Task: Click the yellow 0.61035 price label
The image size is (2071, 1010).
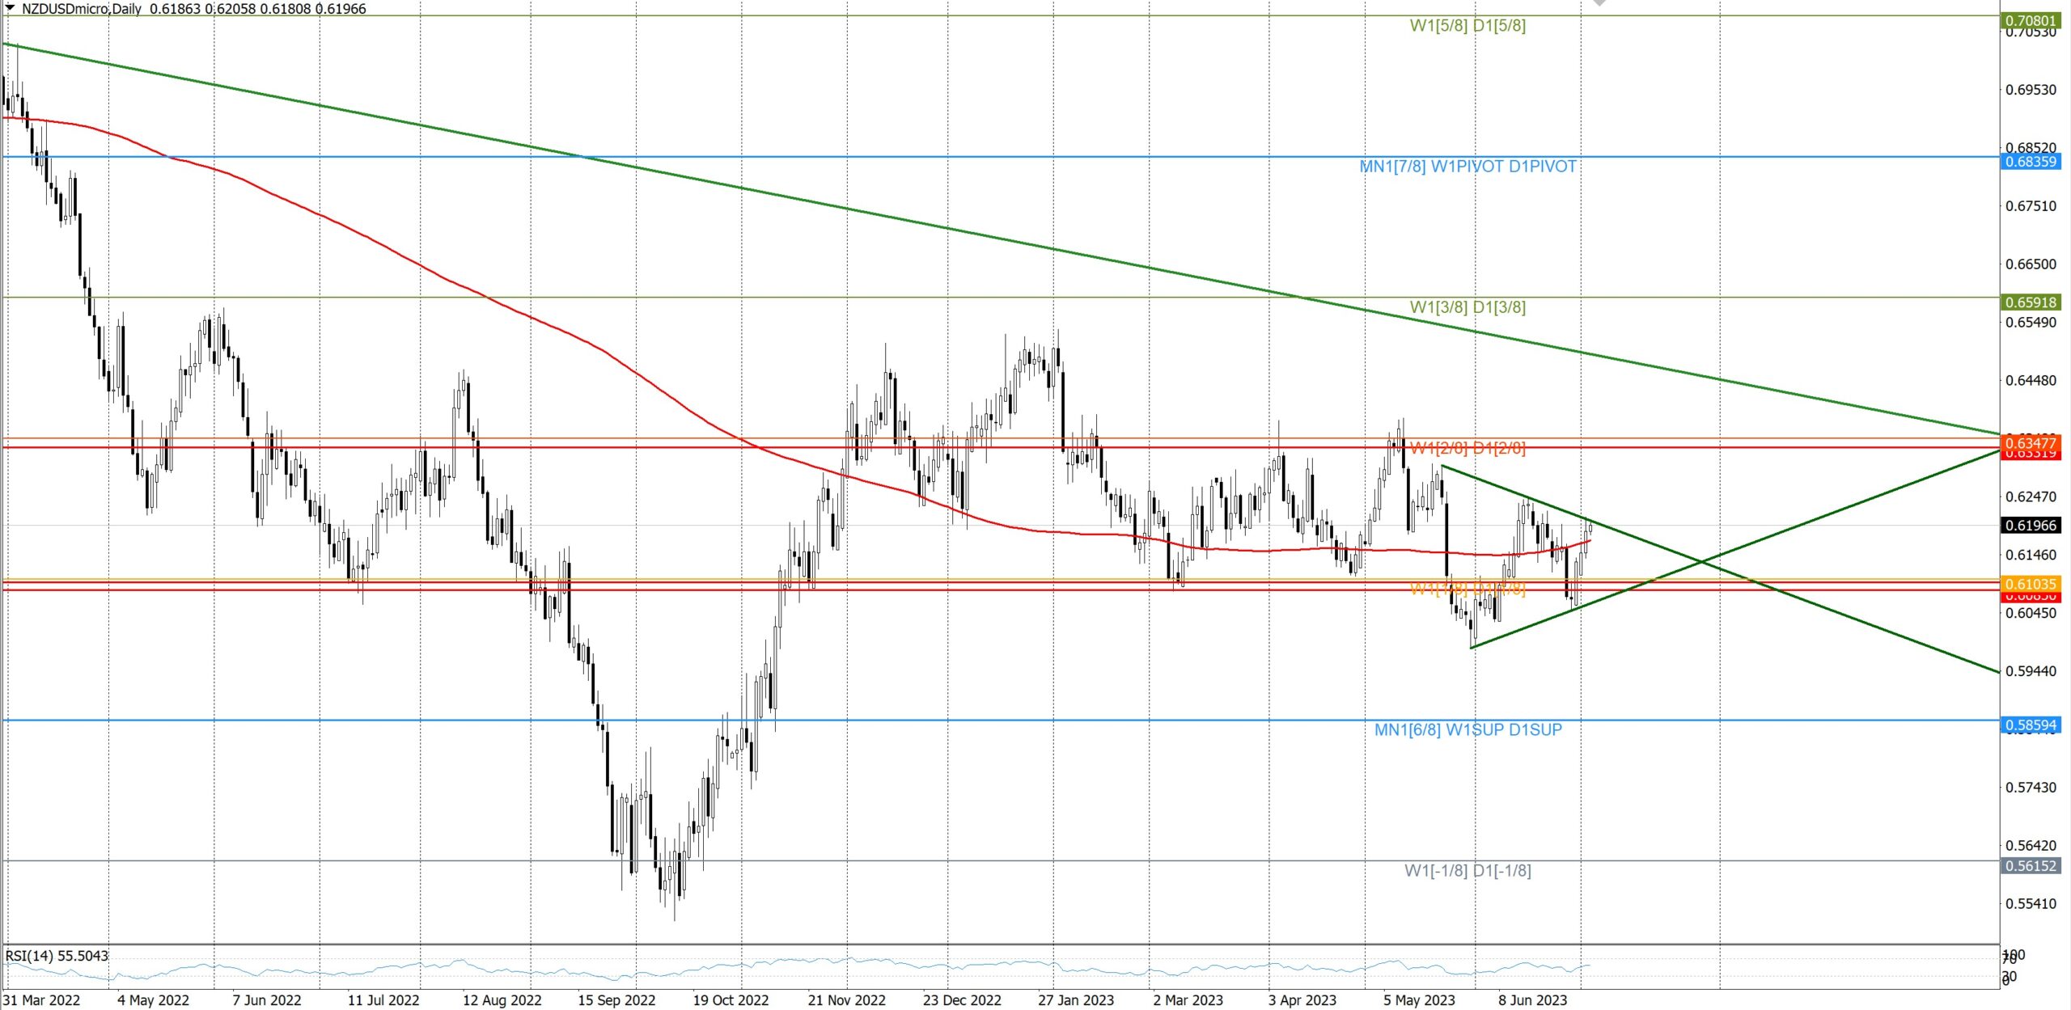Action: (x=2030, y=583)
